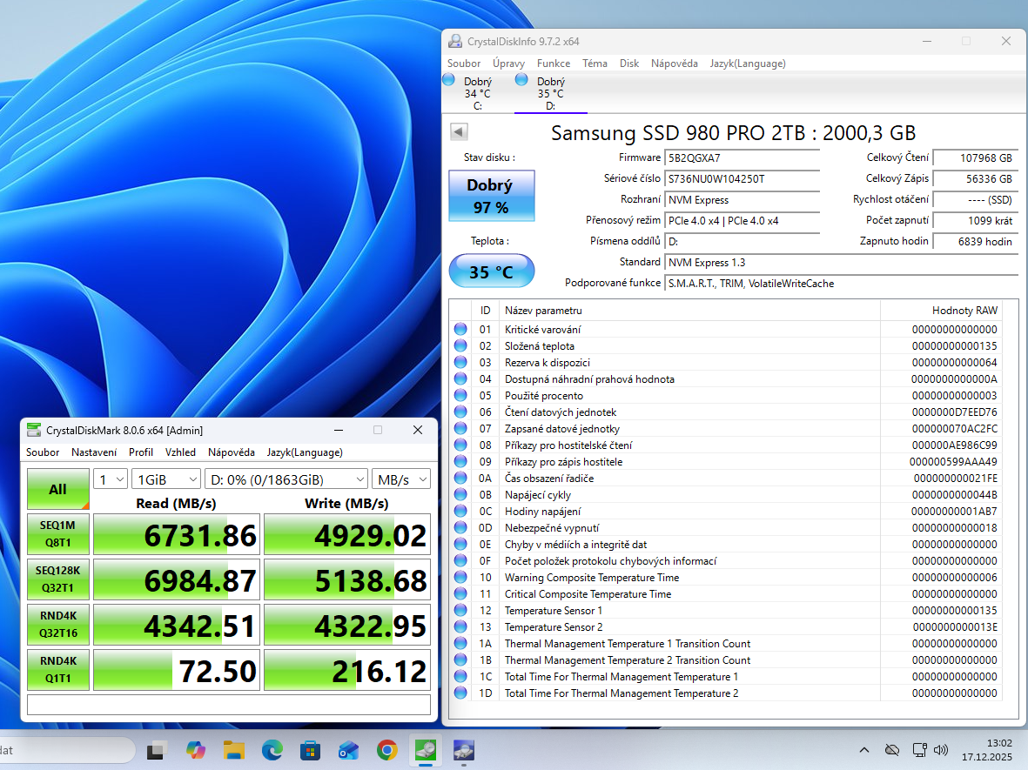Click the CrystalDiskMark app icon in the title bar
Screen dimensions: 1028x770
click(33, 429)
